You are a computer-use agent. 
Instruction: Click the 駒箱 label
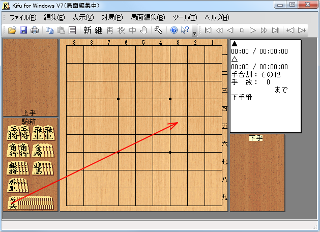click(29, 122)
